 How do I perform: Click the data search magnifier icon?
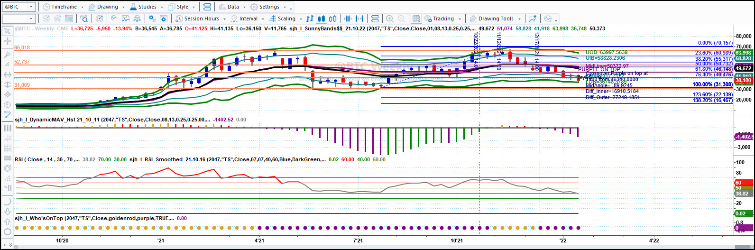[x=84, y=19]
